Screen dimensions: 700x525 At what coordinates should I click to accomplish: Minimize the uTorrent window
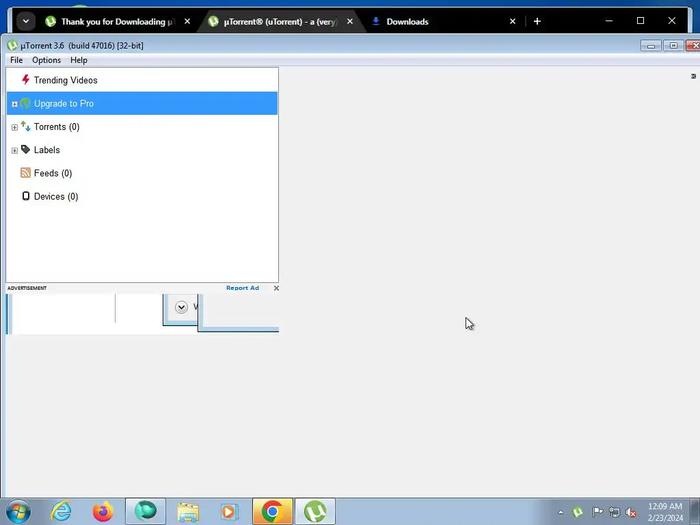(651, 46)
